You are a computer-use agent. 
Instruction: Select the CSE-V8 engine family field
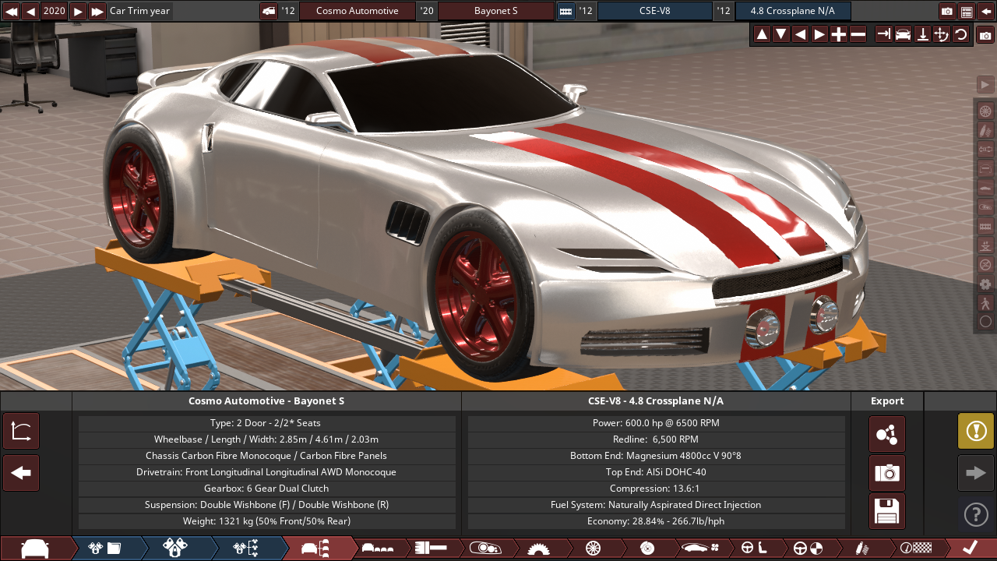[654, 11]
